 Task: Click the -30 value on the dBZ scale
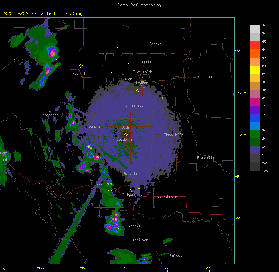(265, 171)
